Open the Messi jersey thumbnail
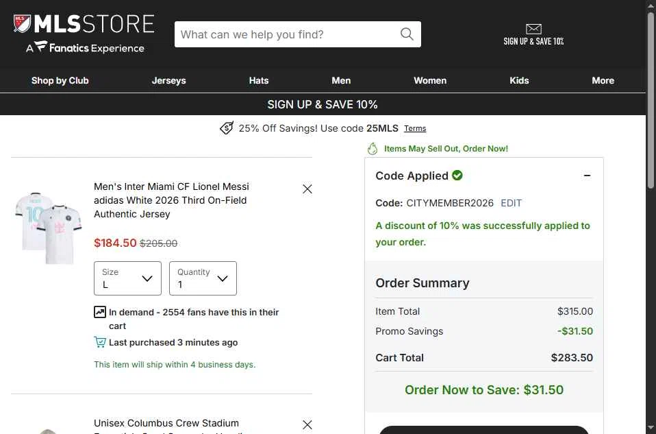The image size is (656, 434). click(x=49, y=228)
